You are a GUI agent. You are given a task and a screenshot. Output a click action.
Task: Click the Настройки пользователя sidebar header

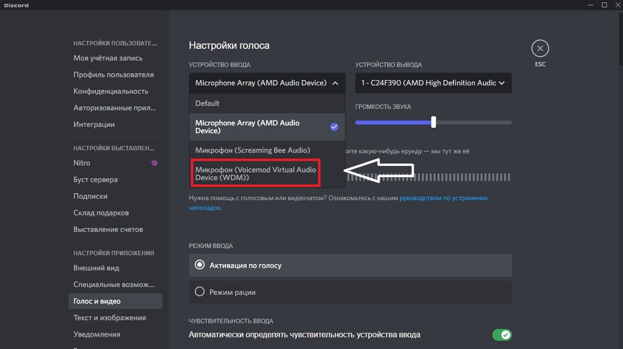115,43
